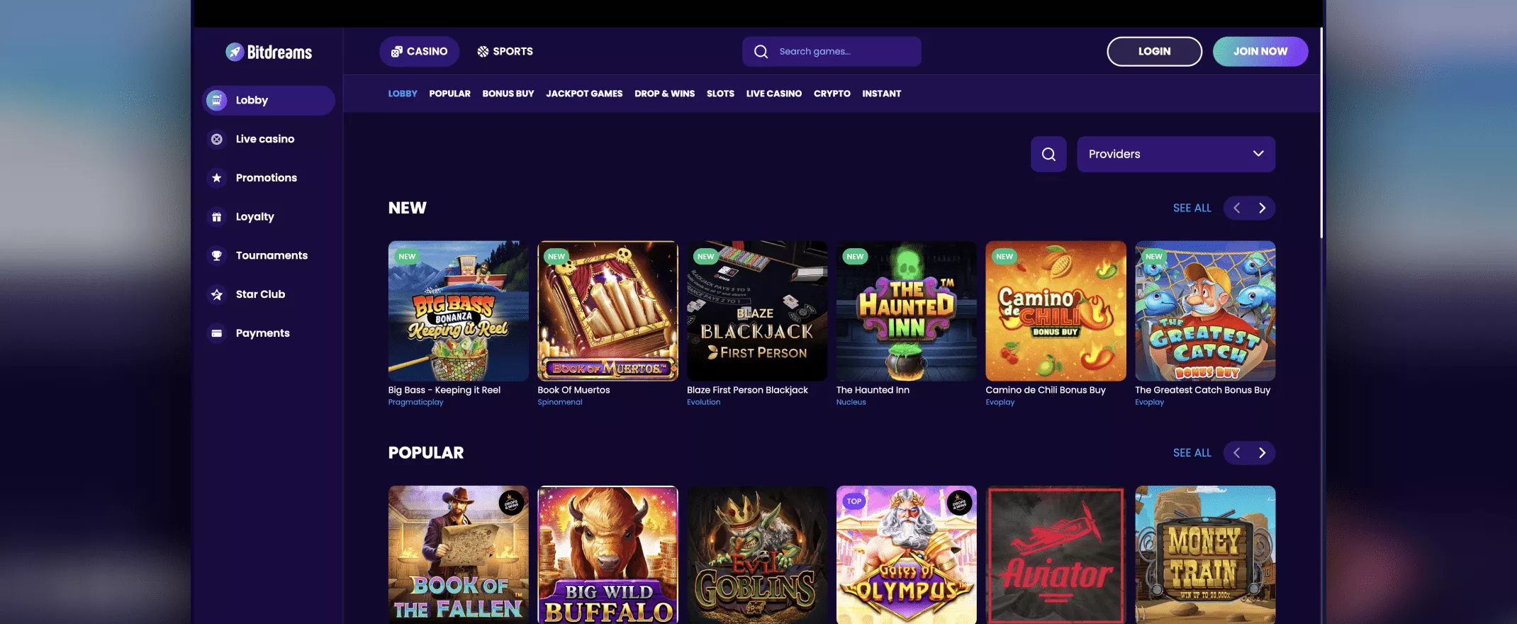The width and height of the screenshot is (1517, 624).
Task: Click the Pragmaticplay provider link
Action: coord(415,402)
